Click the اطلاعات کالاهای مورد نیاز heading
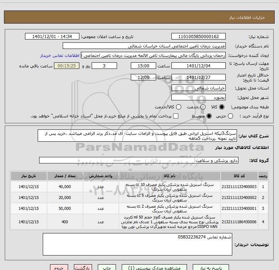 (x=242, y=148)
